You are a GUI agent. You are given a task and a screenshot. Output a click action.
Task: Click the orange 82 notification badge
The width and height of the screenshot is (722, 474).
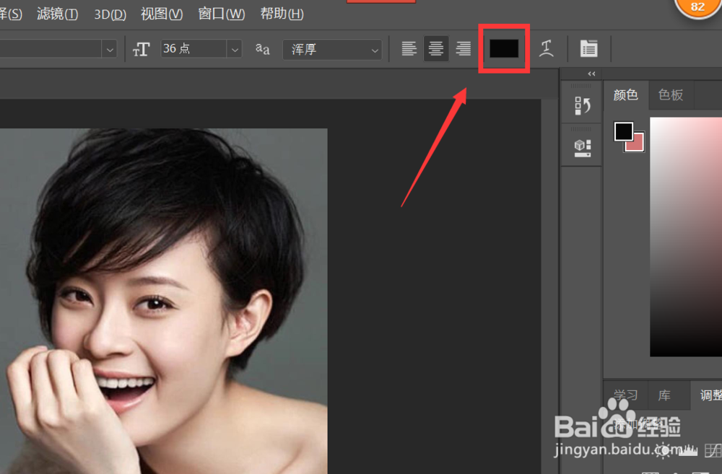697,7
